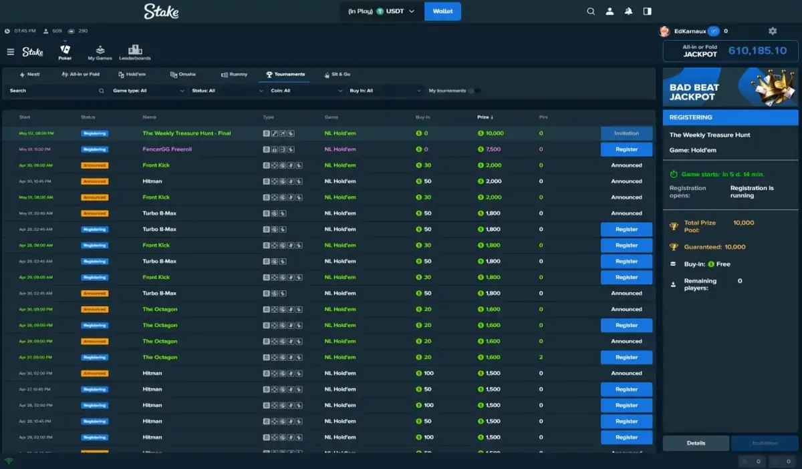This screenshot has height=469, width=802.
Task: Click the bottom-right counter showing 0
Action: [782, 461]
